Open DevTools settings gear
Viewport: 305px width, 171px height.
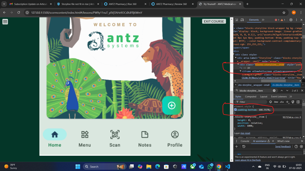tap(291, 20)
